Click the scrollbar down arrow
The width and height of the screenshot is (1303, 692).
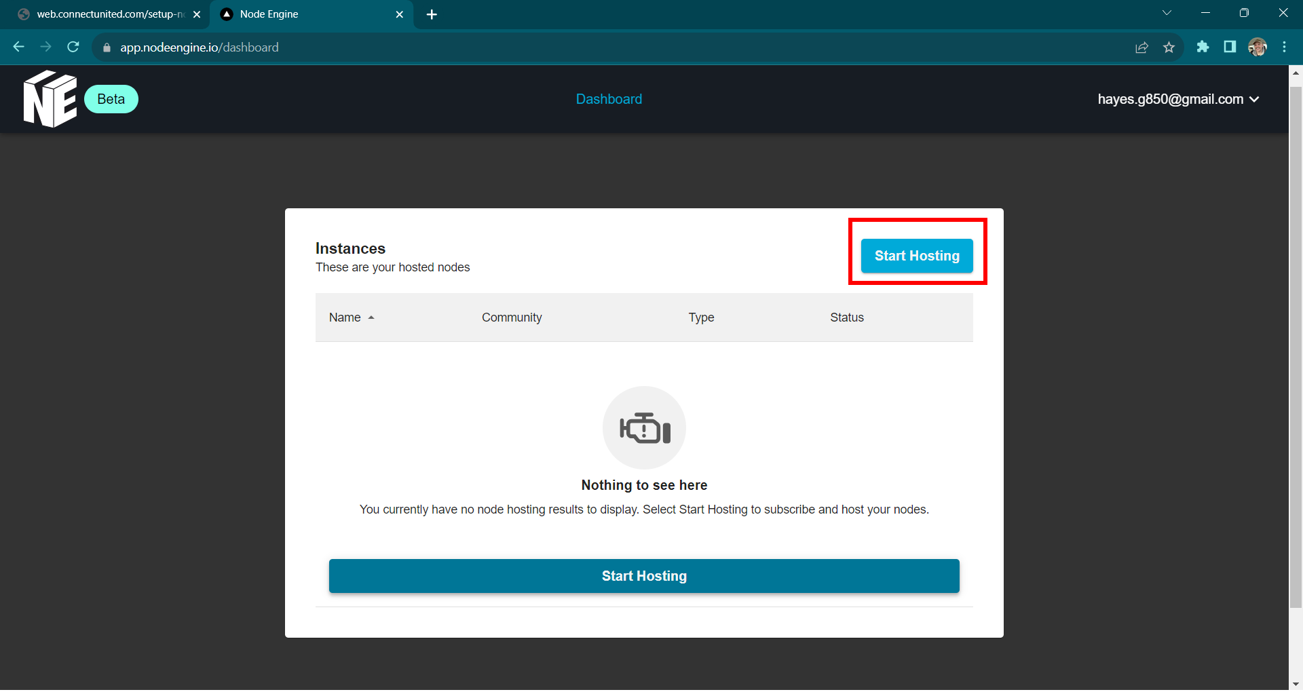[x=1296, y=683]
